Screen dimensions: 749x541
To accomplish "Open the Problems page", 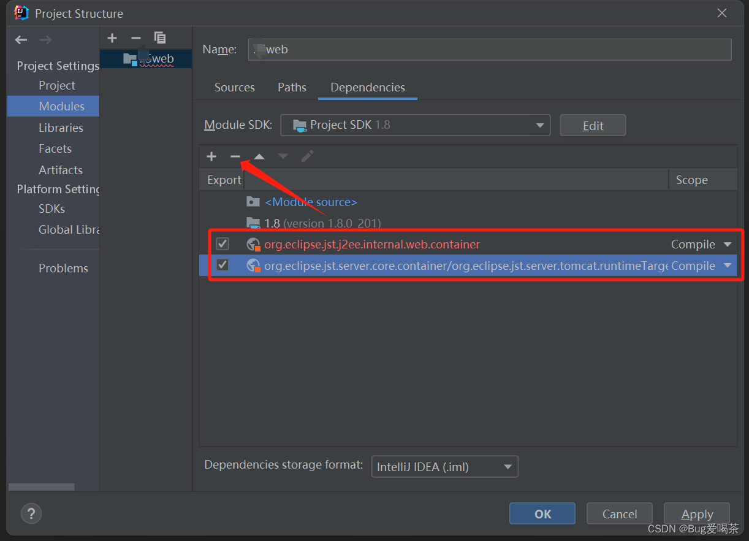I will coord(63,268).
